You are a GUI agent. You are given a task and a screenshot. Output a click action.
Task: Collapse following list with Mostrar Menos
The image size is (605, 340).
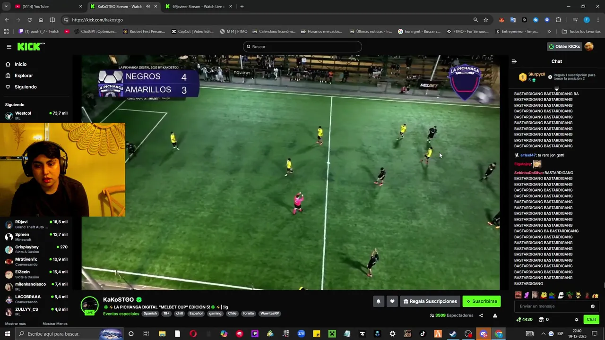(55, 324)
